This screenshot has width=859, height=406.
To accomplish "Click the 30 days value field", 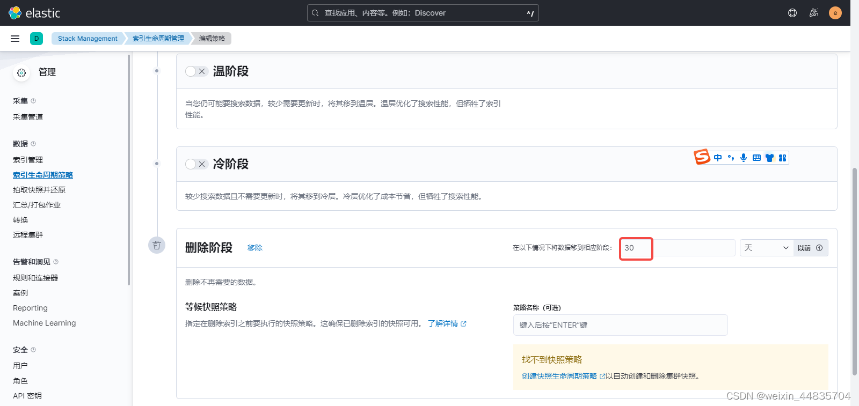I will tap(678, 248).
